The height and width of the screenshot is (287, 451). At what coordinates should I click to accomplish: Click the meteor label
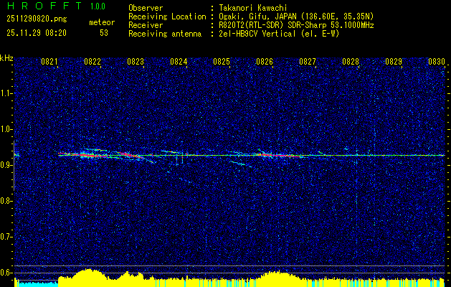click(x=102, y=22)
